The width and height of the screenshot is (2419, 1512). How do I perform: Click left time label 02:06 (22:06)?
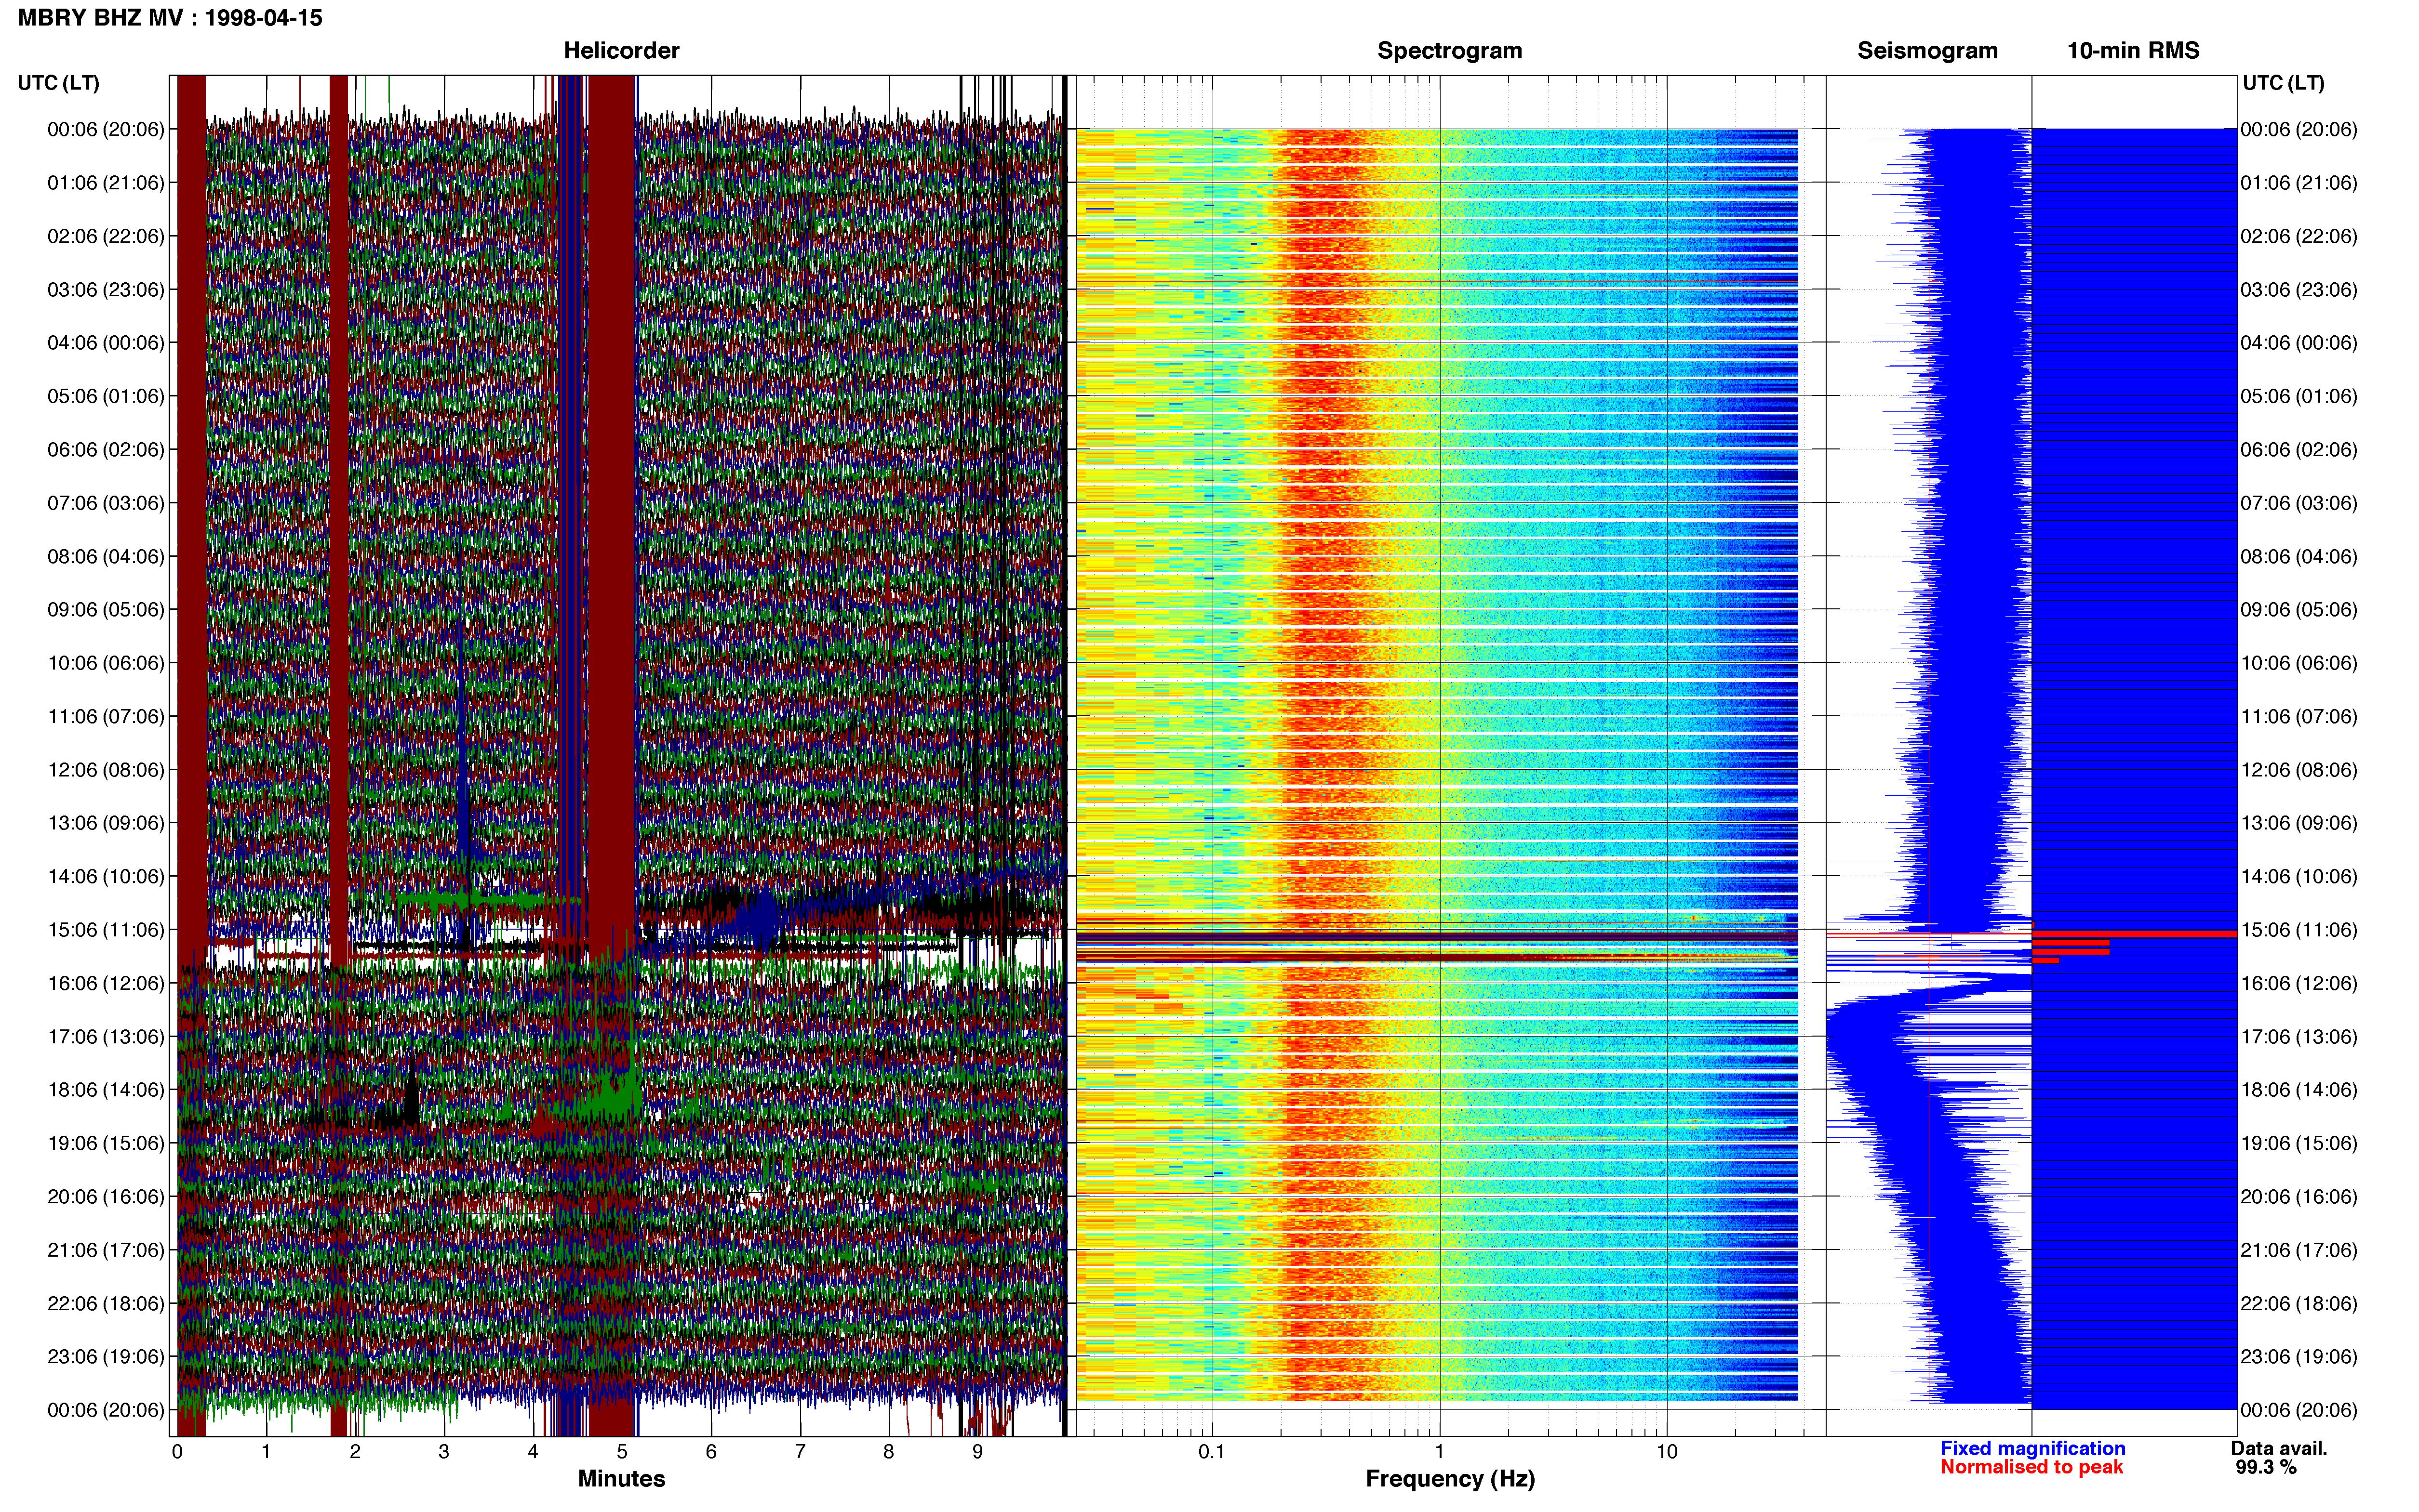coord(106,236)
